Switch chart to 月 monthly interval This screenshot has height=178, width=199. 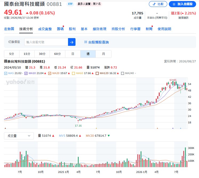pyautogui.click(x=104, y=54)
